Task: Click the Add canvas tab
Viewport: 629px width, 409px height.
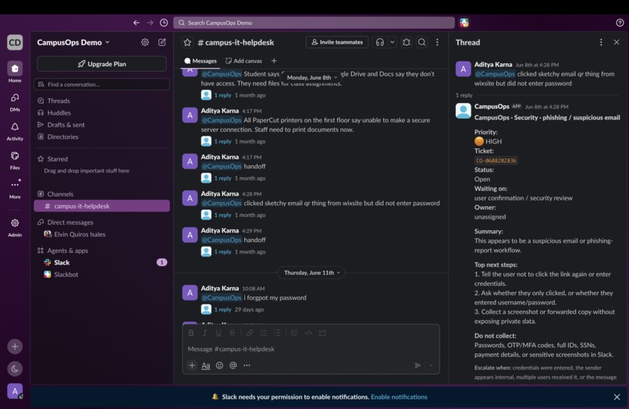Action: (x=244, y=61)
